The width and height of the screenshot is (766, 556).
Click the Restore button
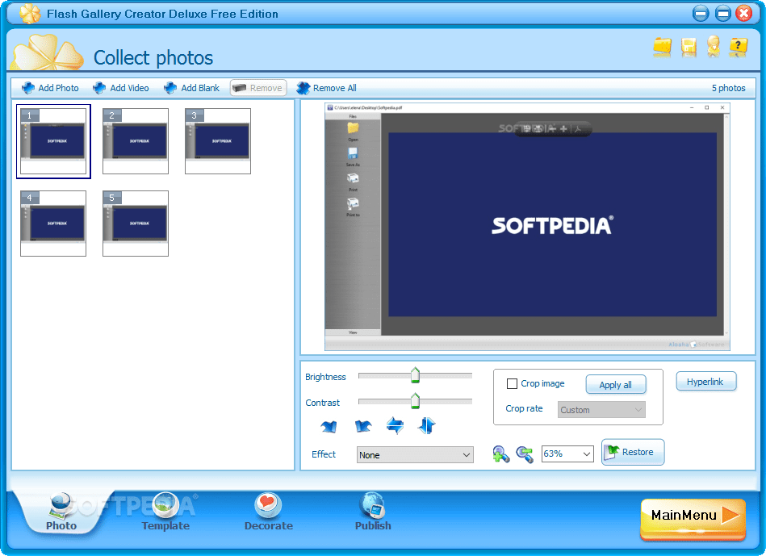pyautogui.click(x=633, y=452)
